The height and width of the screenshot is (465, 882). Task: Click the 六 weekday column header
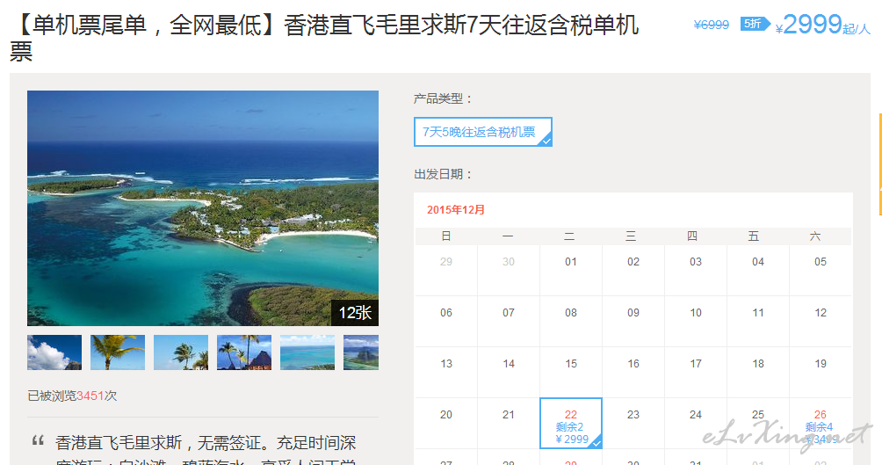point(815,236)
